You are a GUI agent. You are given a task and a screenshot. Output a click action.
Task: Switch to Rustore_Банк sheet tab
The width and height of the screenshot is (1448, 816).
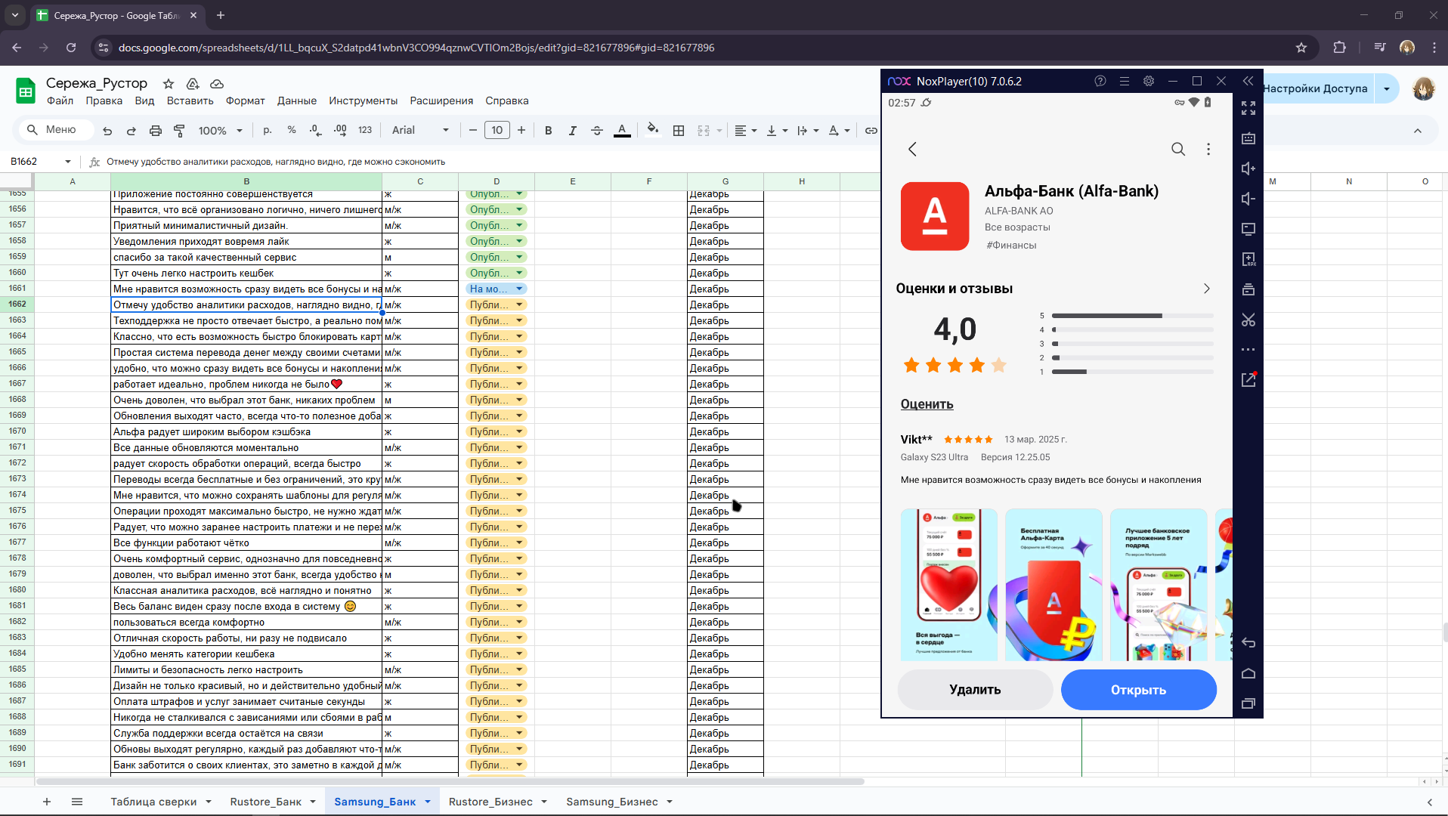click(265, 802)
